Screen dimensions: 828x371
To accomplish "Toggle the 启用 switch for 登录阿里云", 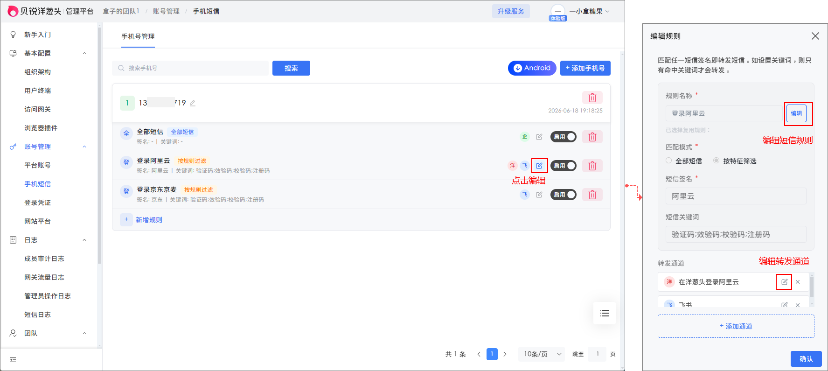I will (x=564, y=166).
